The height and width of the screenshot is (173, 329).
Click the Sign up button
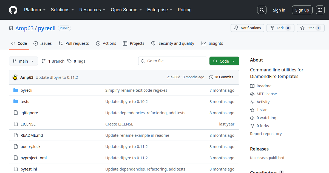302,10
